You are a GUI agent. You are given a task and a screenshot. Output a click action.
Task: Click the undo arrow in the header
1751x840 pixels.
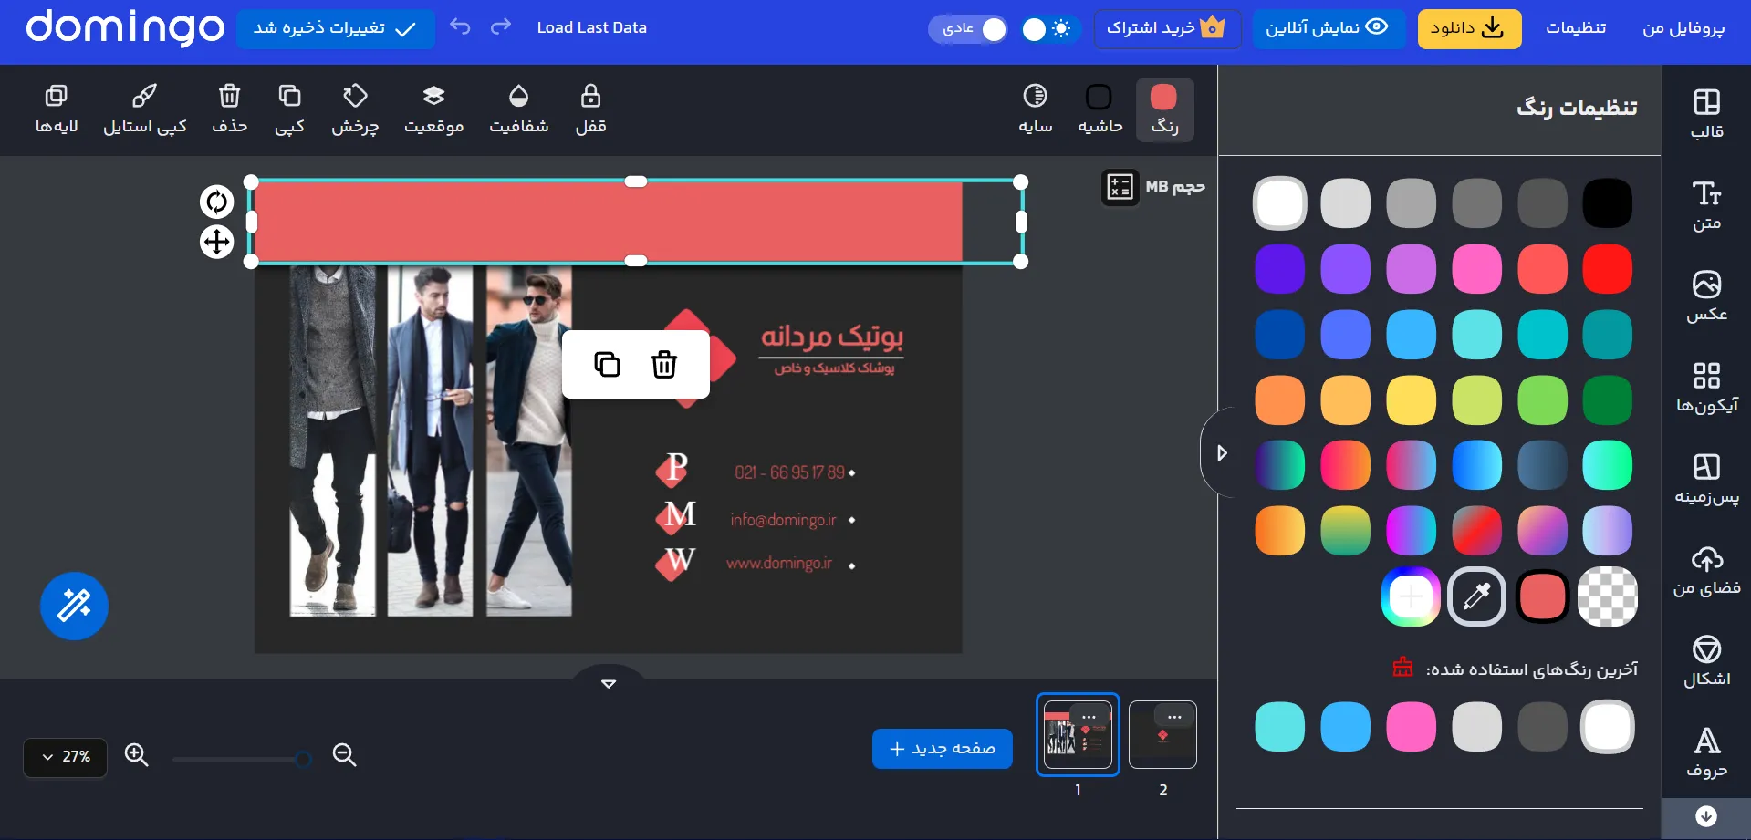[x=461, y=27]
